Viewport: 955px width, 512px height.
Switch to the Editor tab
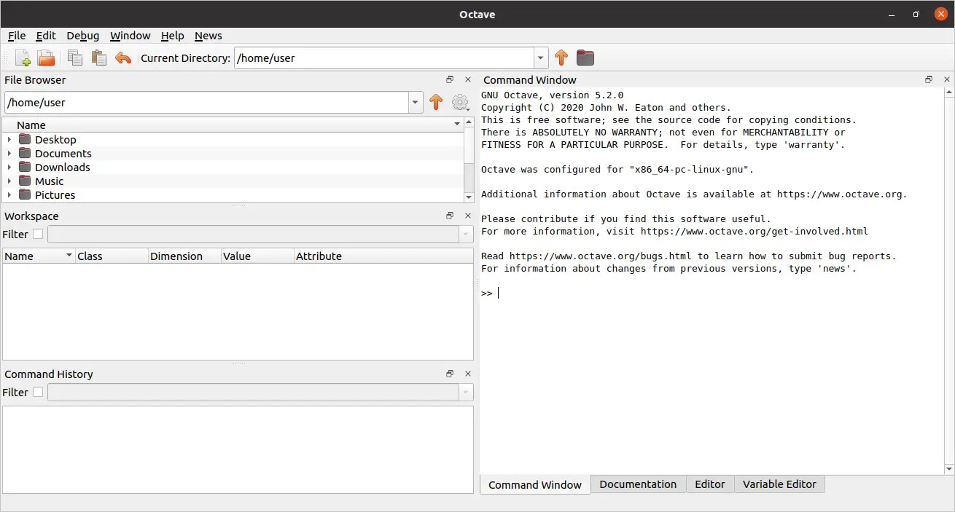point(710,484)
